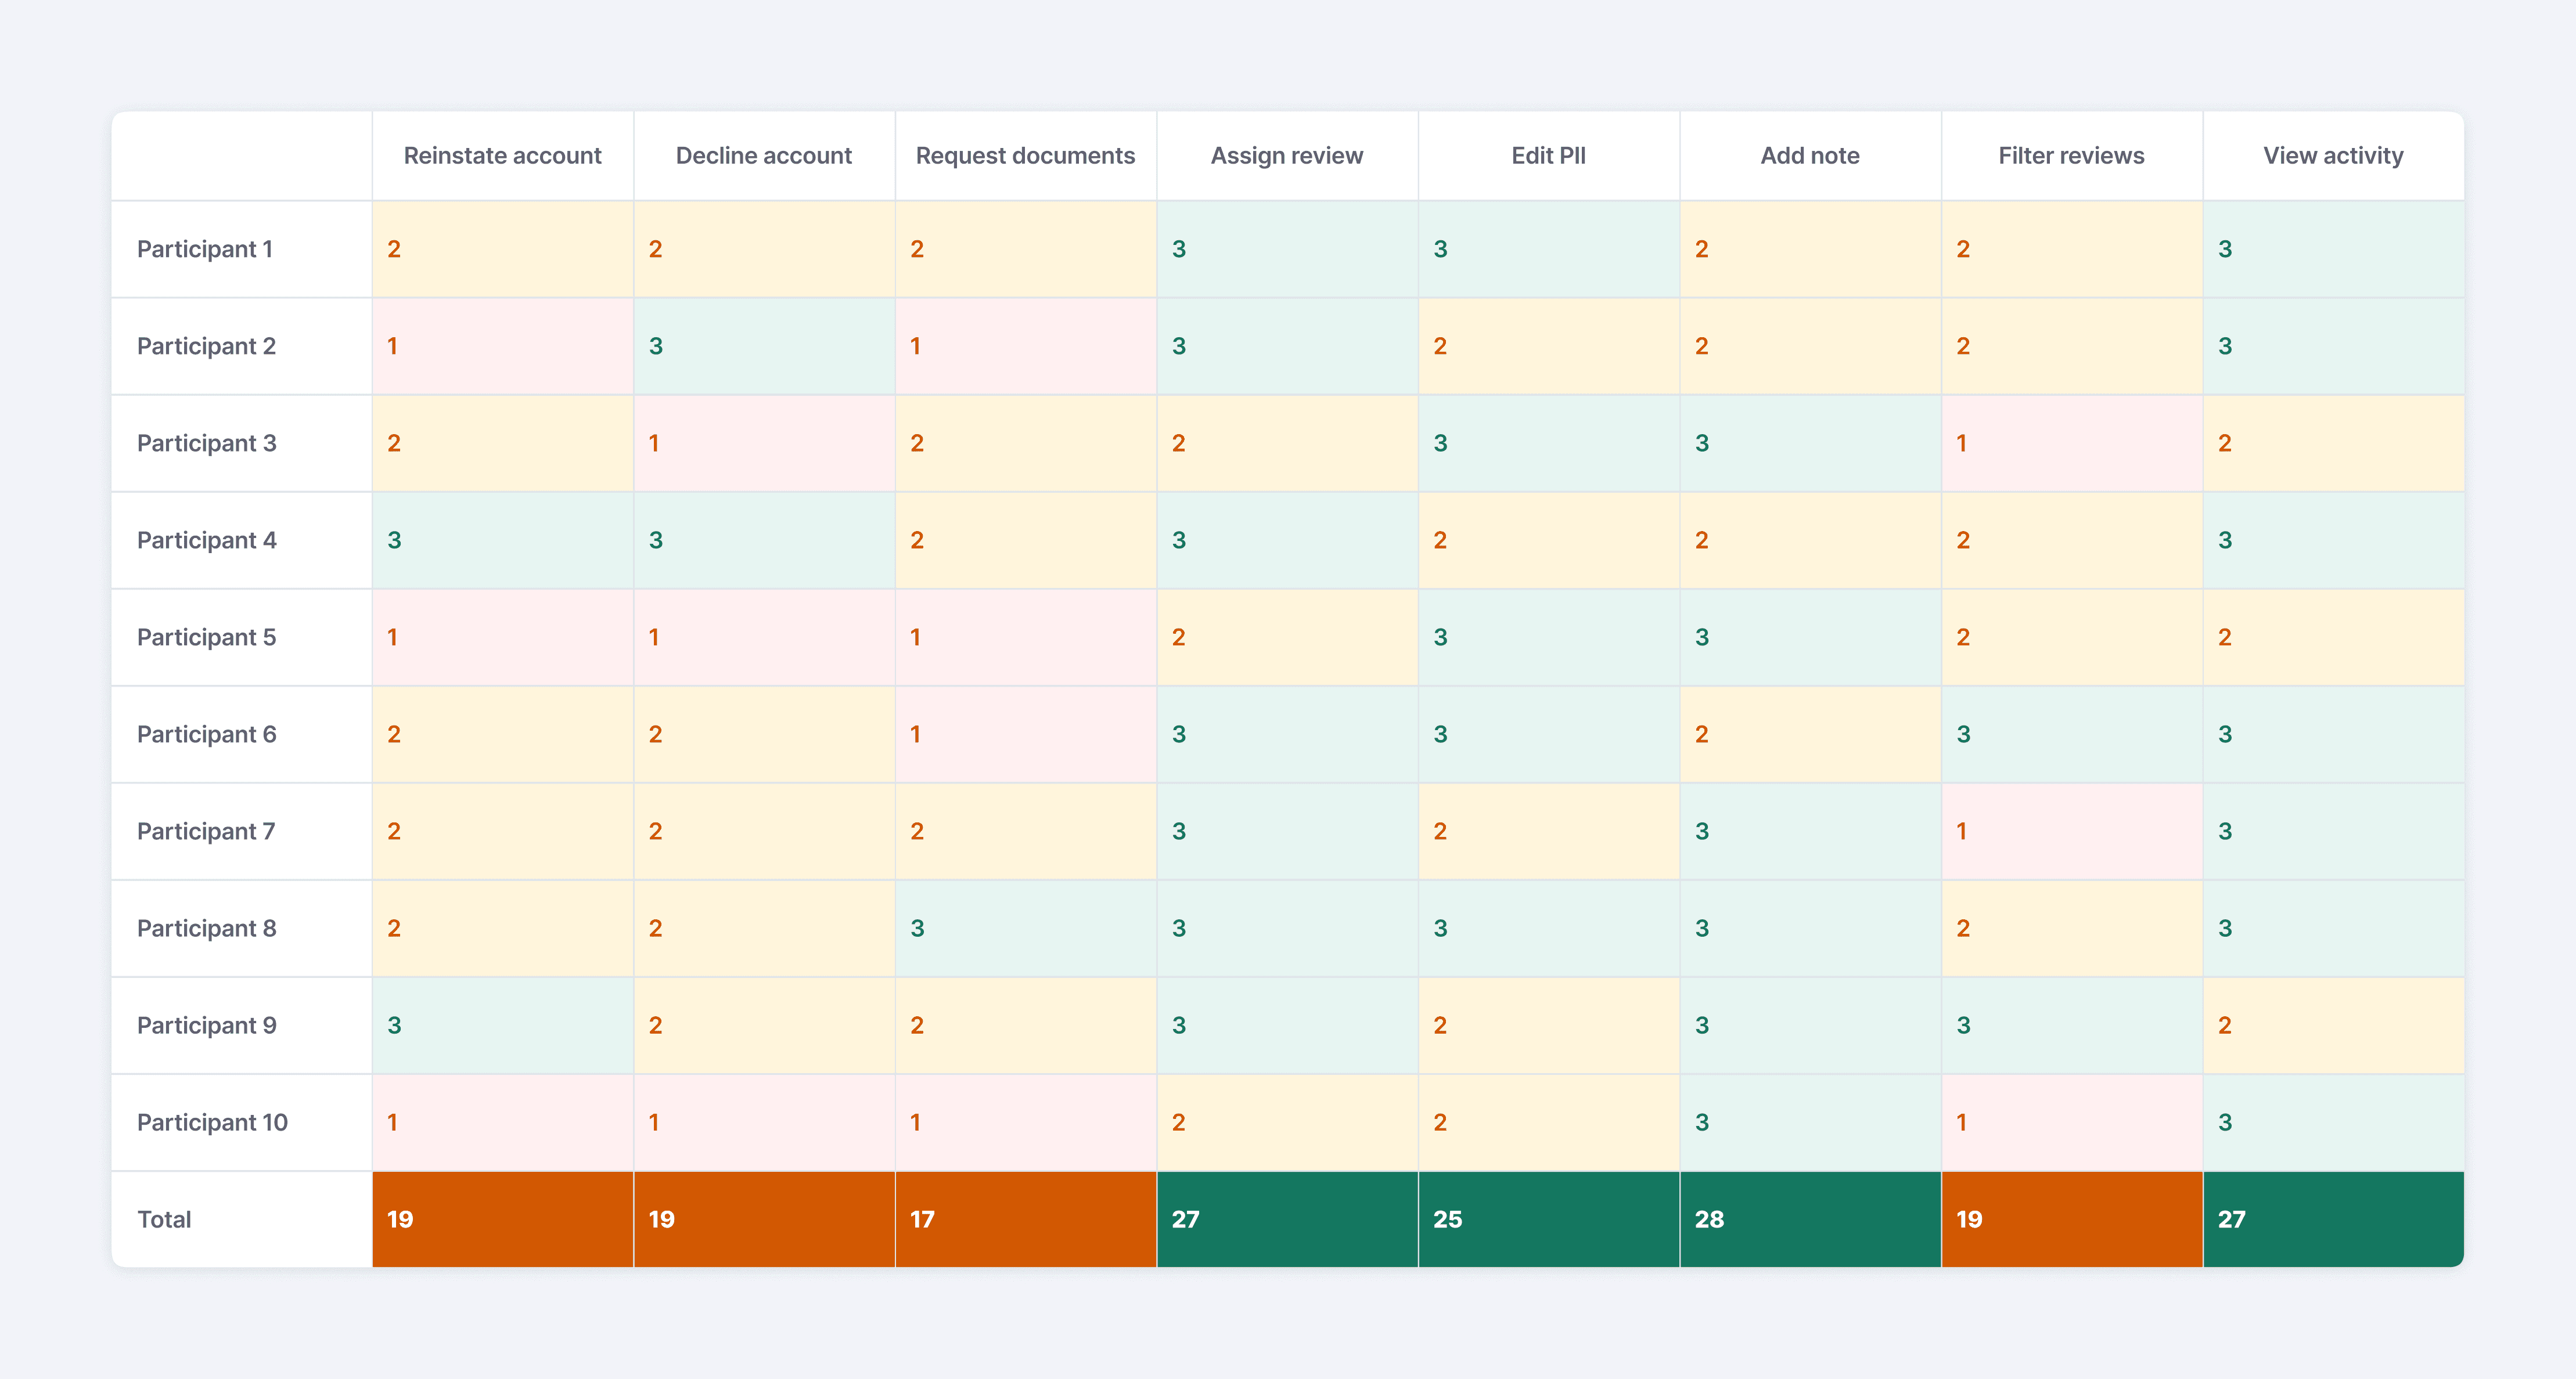Select Participant 8's Request documents score
Screen dimensions: 2576x1379
917,928
